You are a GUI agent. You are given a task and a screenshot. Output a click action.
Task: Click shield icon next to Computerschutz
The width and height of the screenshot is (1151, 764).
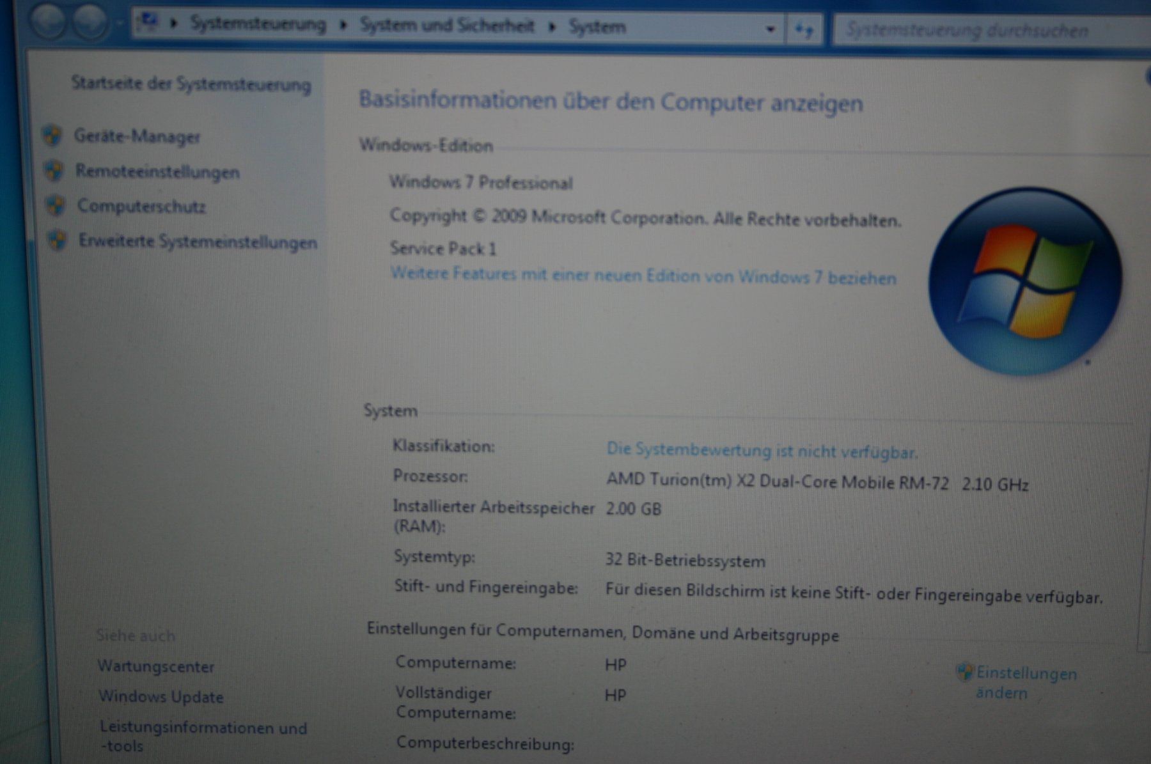coord(56,205)
